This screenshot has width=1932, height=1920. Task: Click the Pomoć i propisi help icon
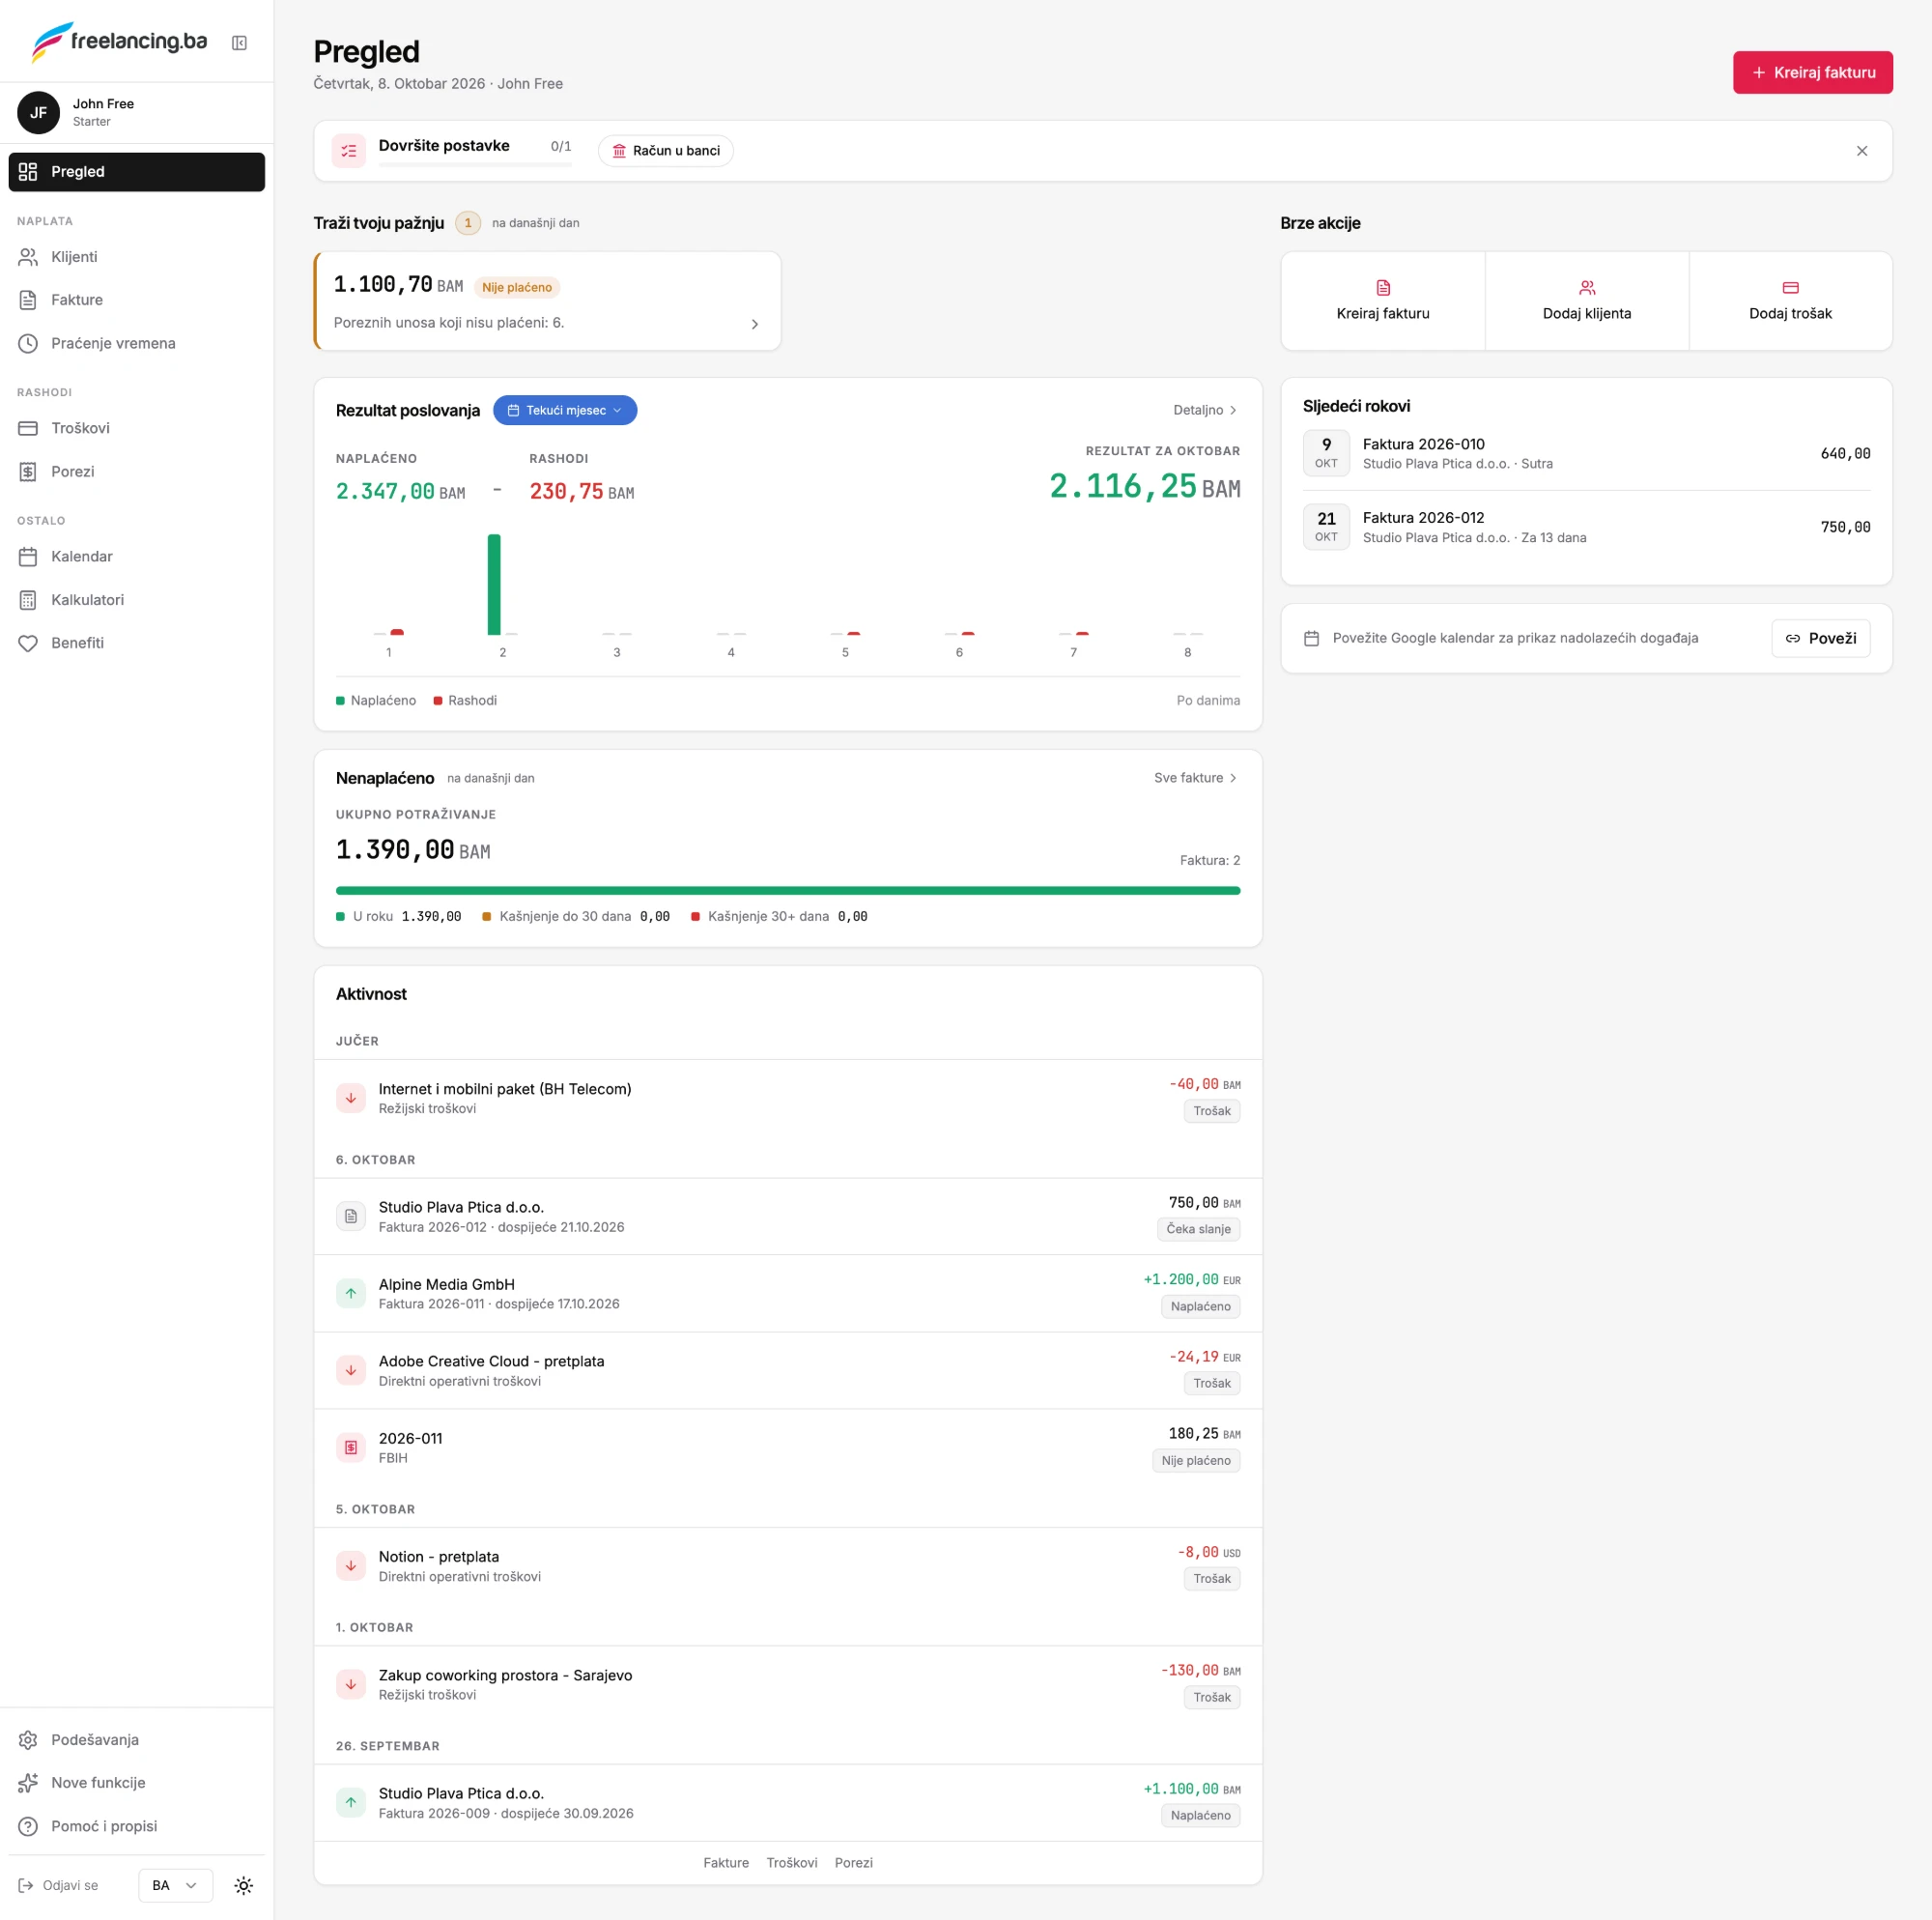pyautogui.click(x=28, y=1826)
